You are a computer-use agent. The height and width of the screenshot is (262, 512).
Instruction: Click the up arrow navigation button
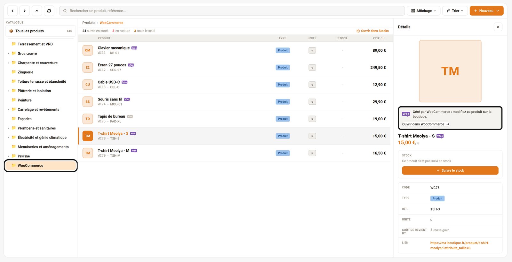tap(37, 11)
